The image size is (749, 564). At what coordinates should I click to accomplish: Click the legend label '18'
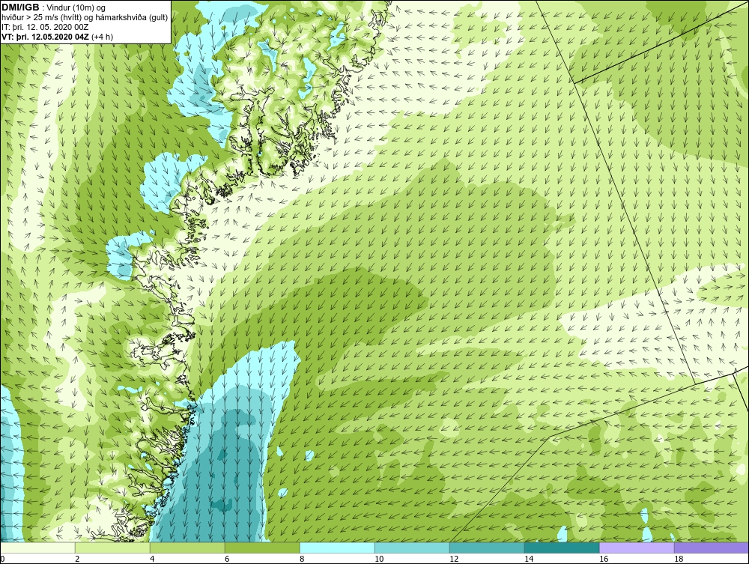click(x=679, y=559)
